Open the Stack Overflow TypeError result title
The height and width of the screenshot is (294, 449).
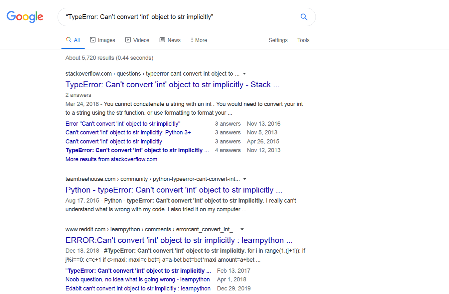click(172, 85)
